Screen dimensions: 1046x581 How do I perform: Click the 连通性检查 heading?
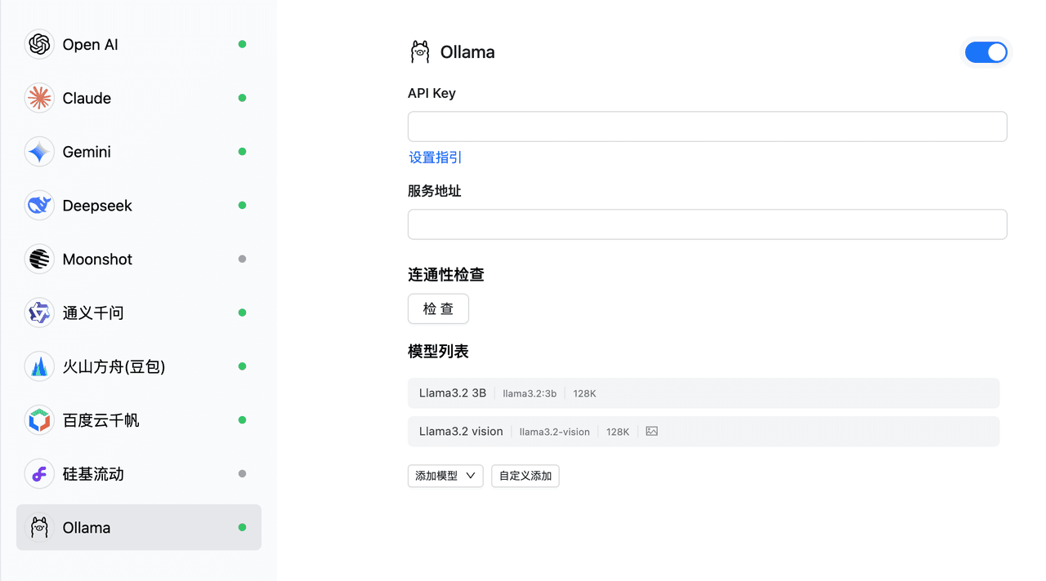click(446, 275)
